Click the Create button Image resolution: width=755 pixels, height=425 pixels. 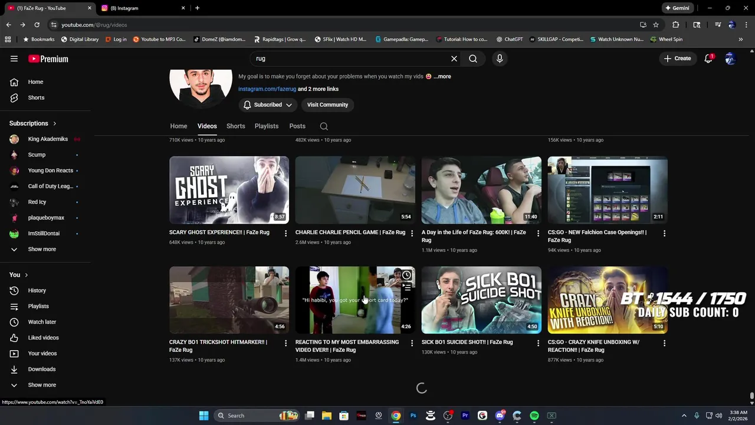(677, 58)
